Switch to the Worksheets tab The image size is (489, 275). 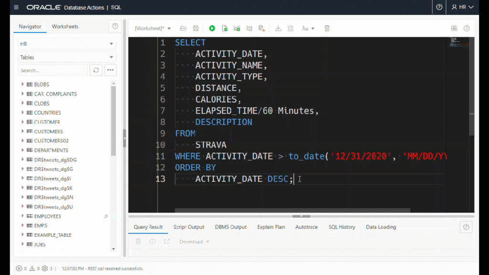[x=65, y=26]
